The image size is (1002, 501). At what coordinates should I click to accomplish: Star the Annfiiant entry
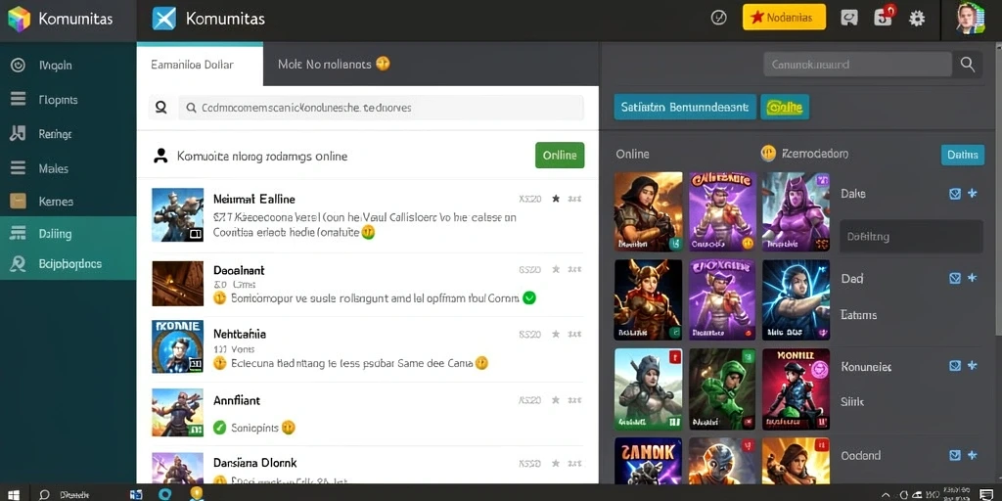pos(556,400)
